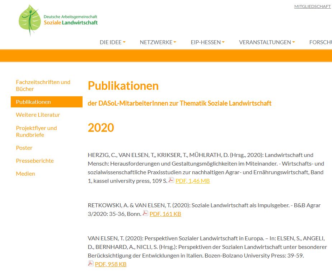Open the Poster sidebar link
The image size is (332, 278).
24,148
